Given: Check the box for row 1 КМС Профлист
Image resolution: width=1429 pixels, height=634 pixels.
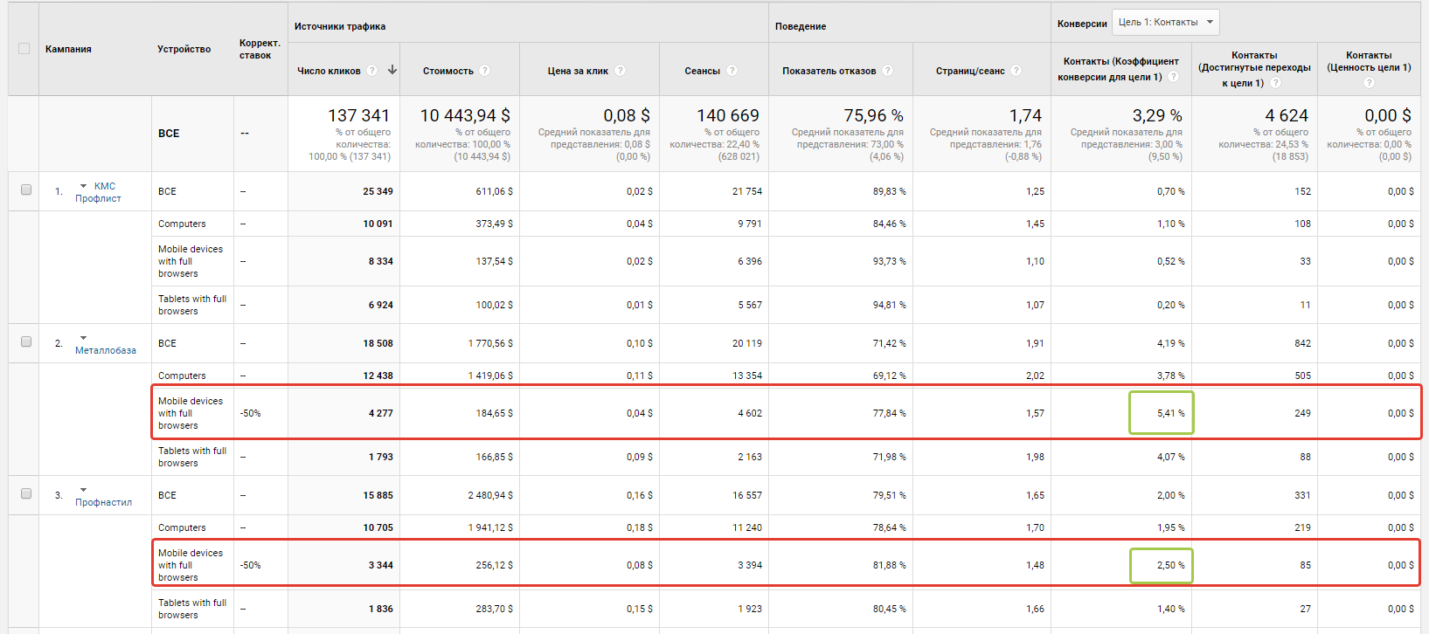Looking at the screenshot, I should point(26,190).
